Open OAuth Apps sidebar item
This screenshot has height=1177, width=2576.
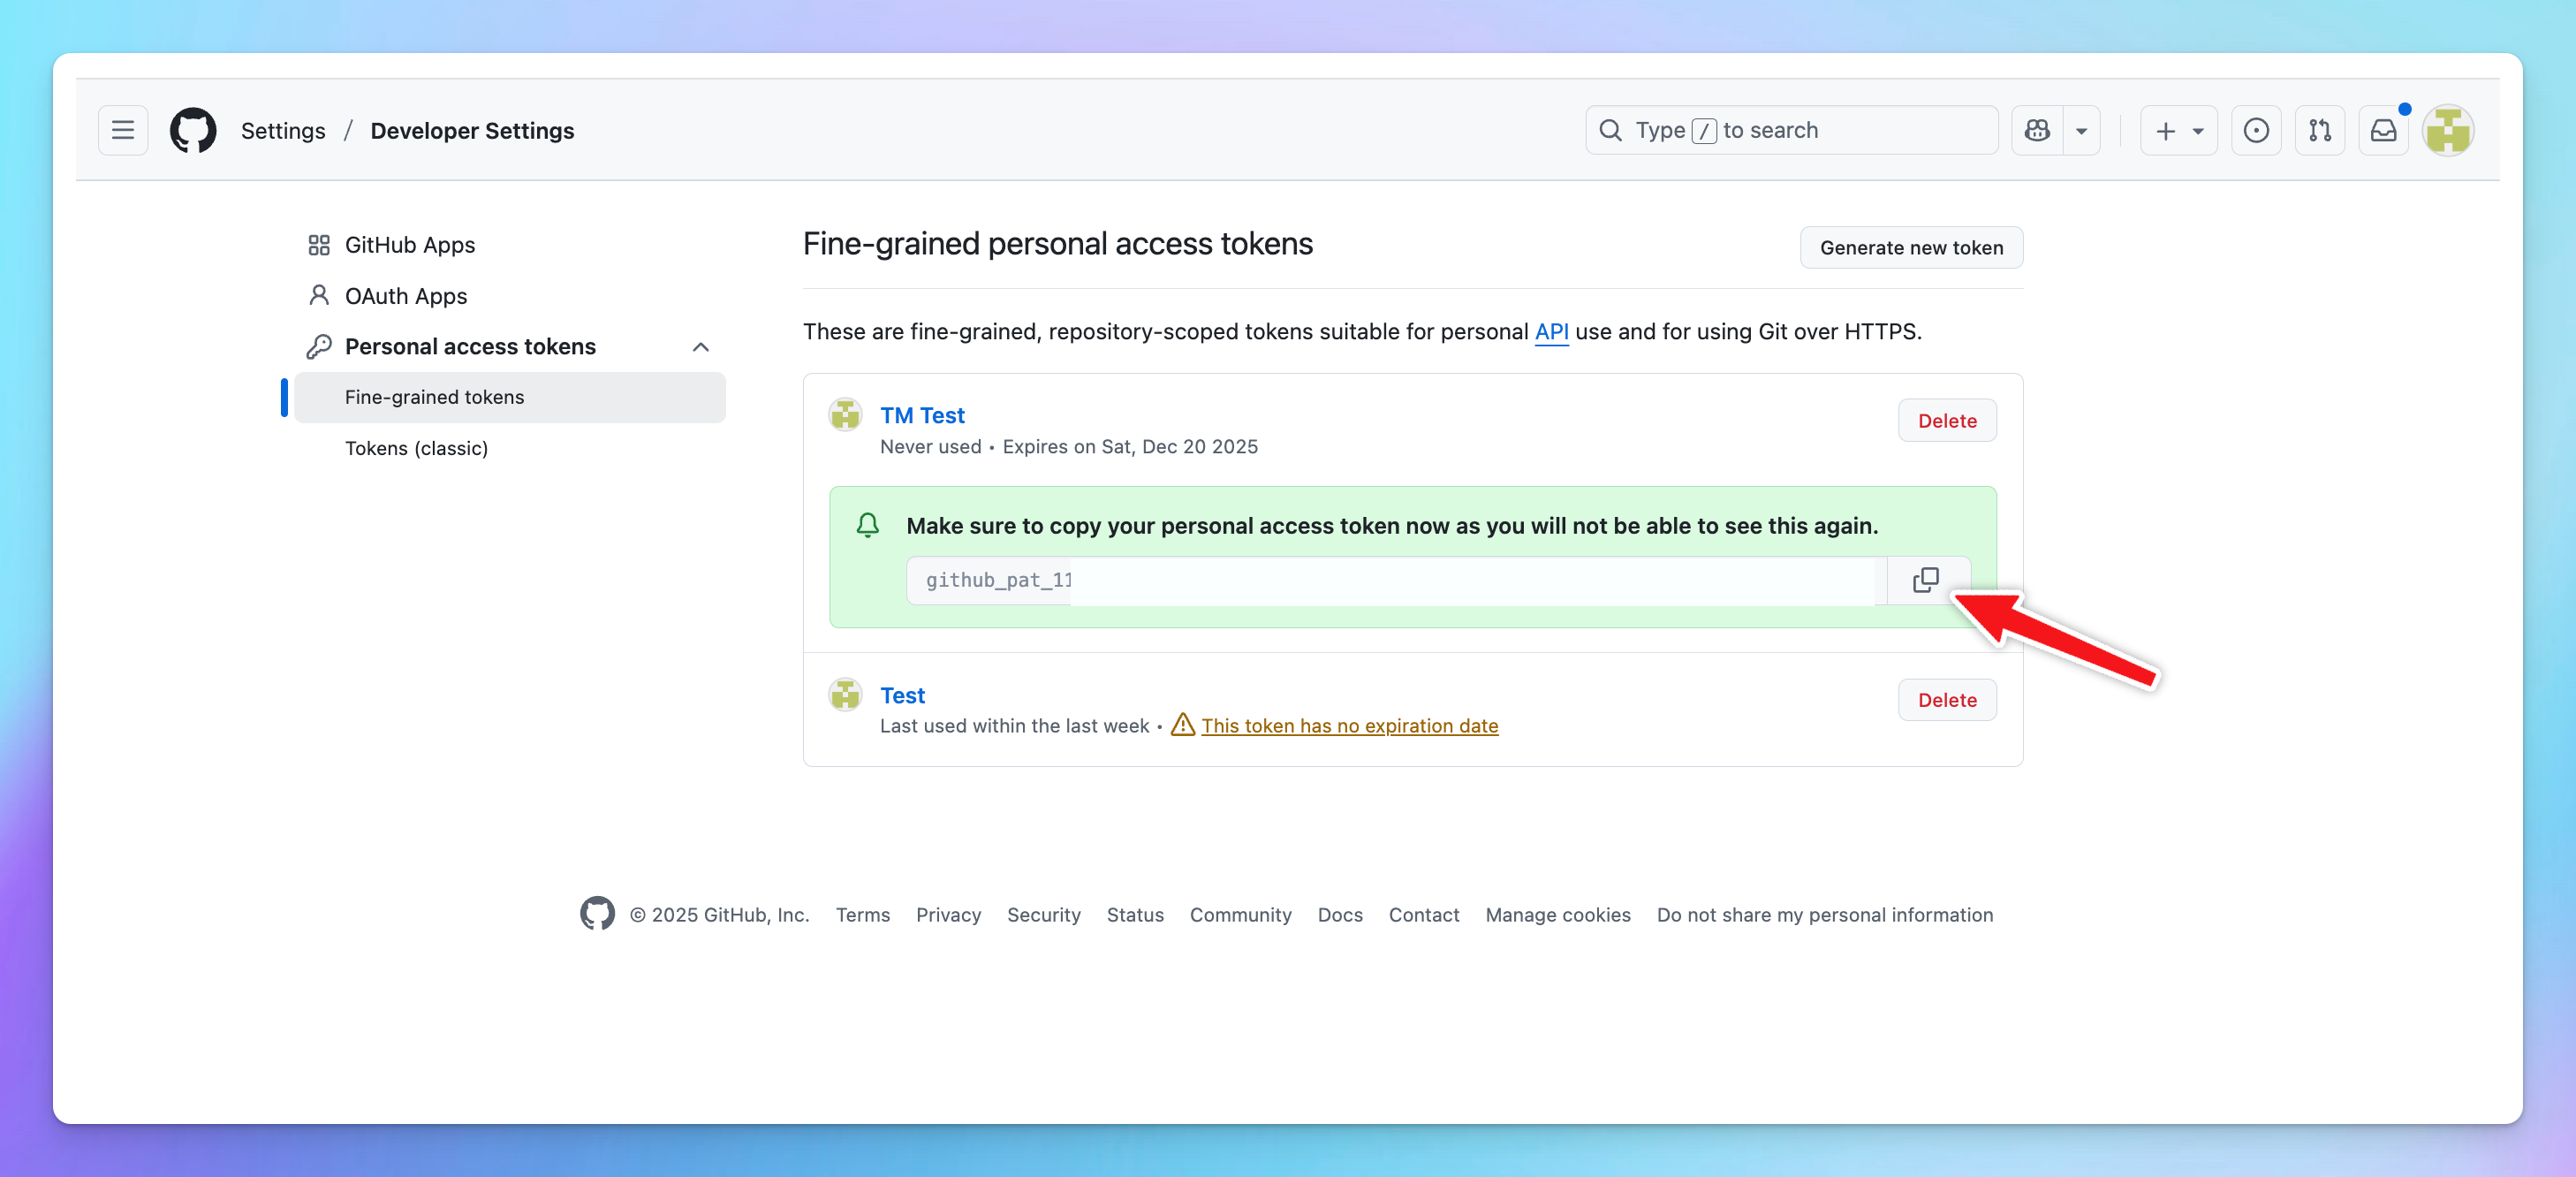pyautogui.click(x=405, y=296)
